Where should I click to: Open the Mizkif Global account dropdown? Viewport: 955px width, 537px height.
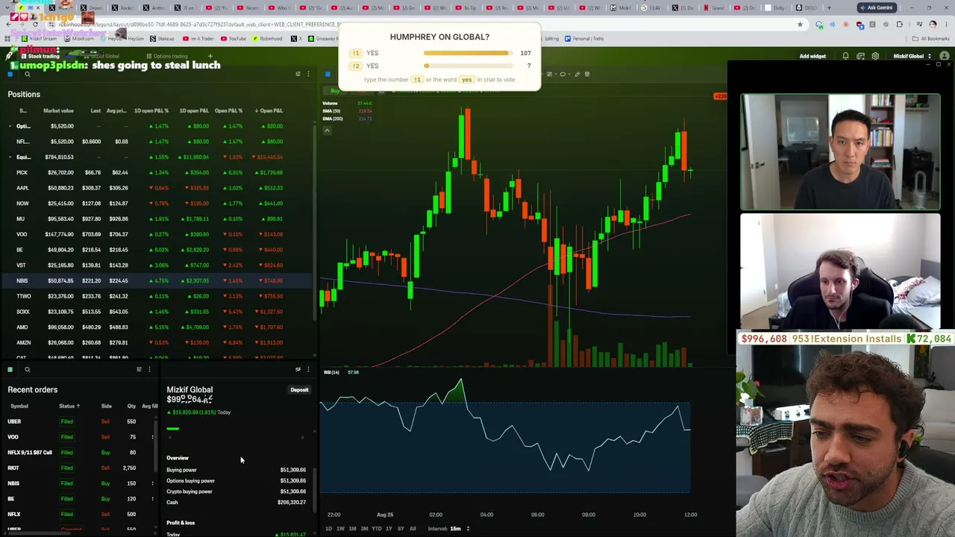[912, 56]
